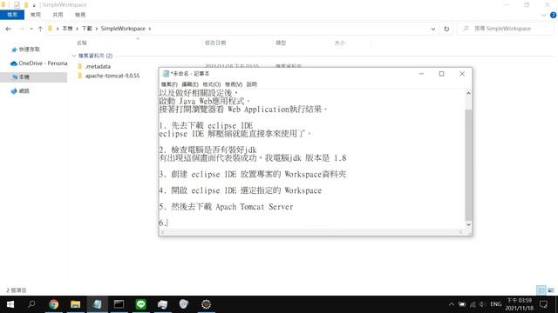The height and width of the screenshot is (313, 558).
Task: Open quick access toolbar customize dropdown
Action: point(34,5)
